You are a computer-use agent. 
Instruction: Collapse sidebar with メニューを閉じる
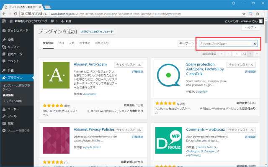(18, 131)
